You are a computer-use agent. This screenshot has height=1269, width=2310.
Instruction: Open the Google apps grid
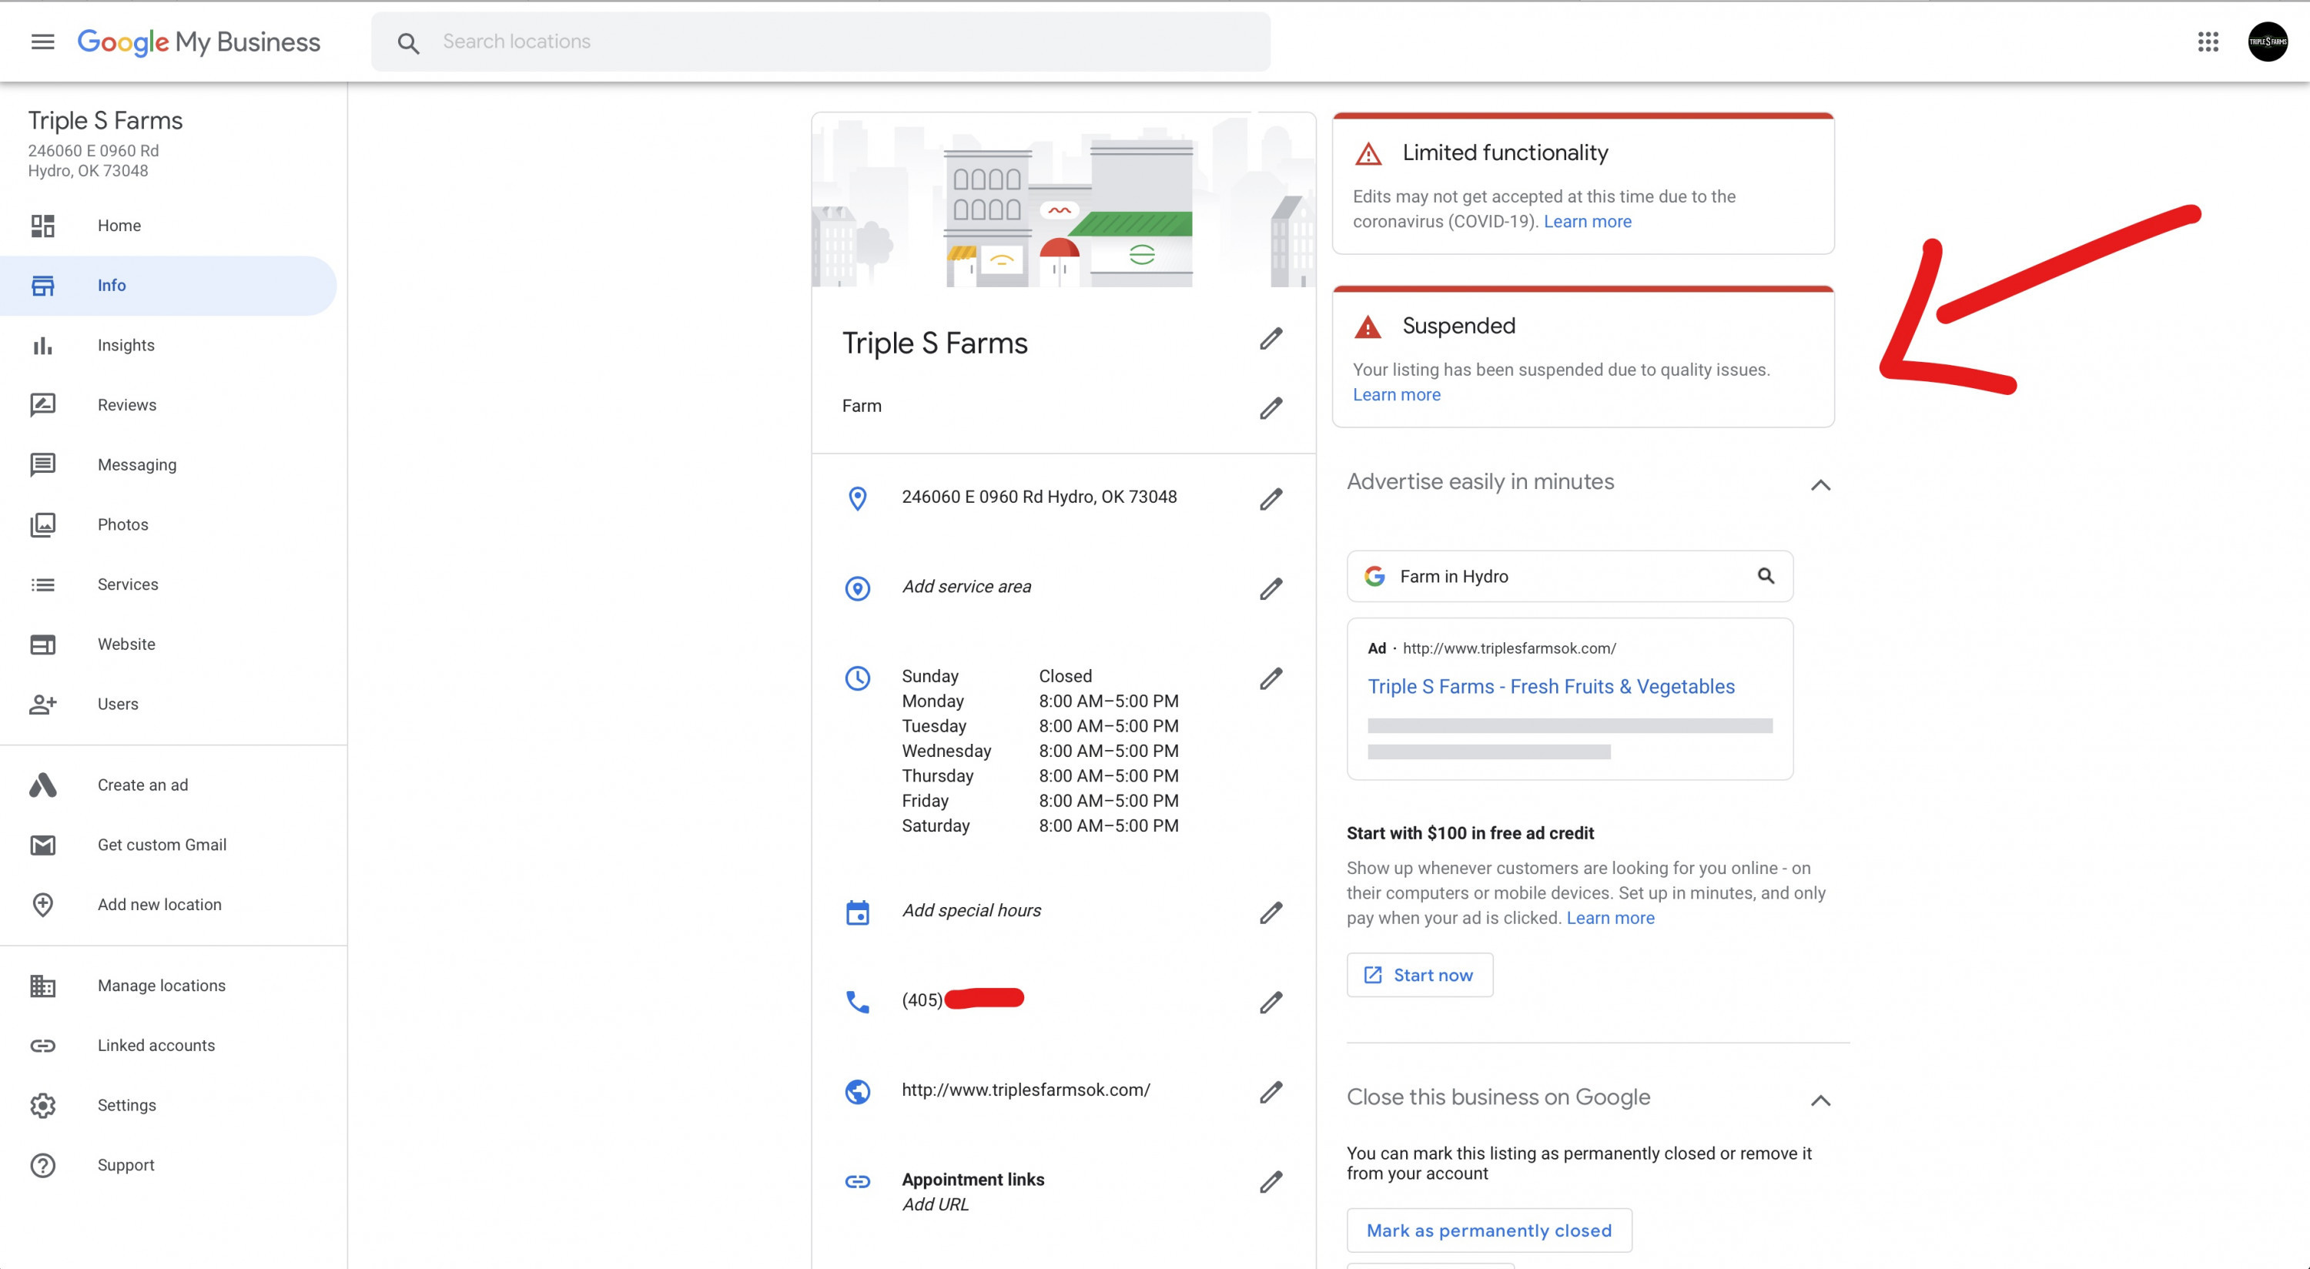(2208, 42)
